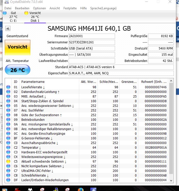This screenshot has height=191, width=179.
Task: Open the Hilfe menu
Action: pos(84,8)
